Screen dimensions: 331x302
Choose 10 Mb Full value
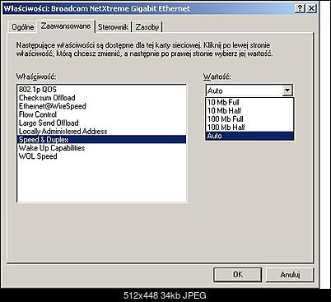point(249,102)
